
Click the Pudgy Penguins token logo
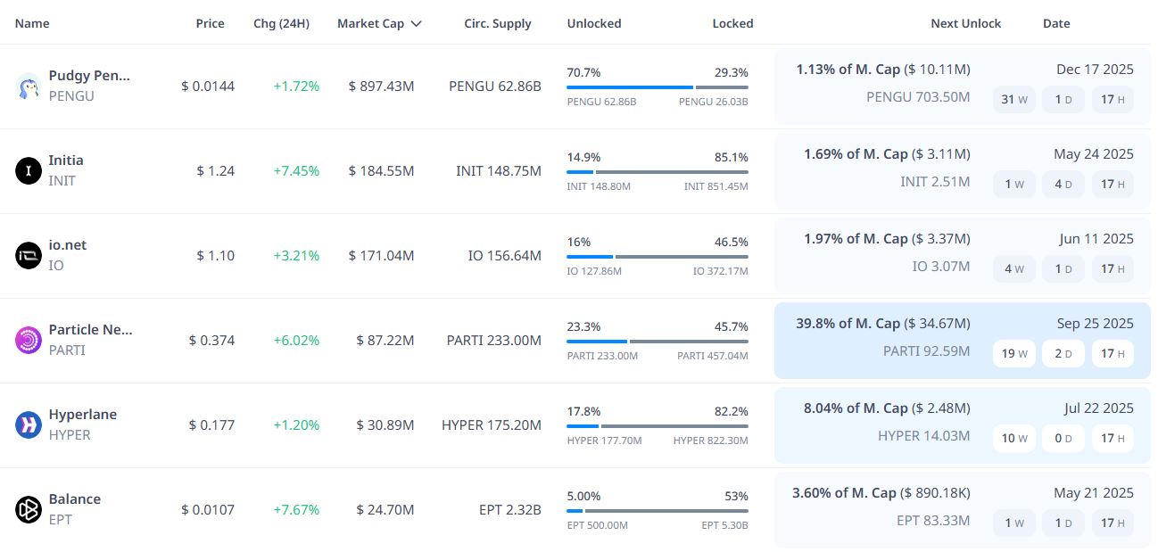coord(29,87)
